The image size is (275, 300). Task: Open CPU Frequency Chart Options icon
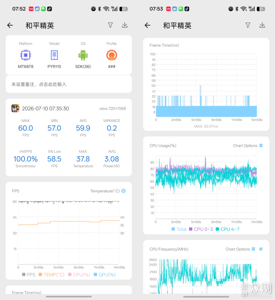point(254,249)
